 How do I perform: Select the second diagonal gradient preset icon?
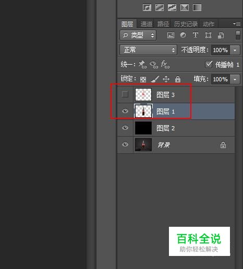click(160, 8)
